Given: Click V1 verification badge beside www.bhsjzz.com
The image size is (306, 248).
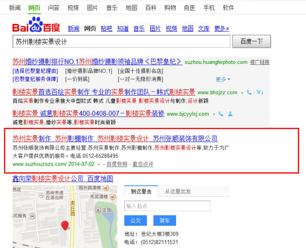Looking at the screenshot, I should point(260,92).
